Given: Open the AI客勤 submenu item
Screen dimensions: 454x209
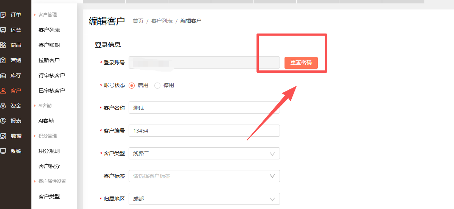Looking at the screenshot, I should [x=46, y=121].
